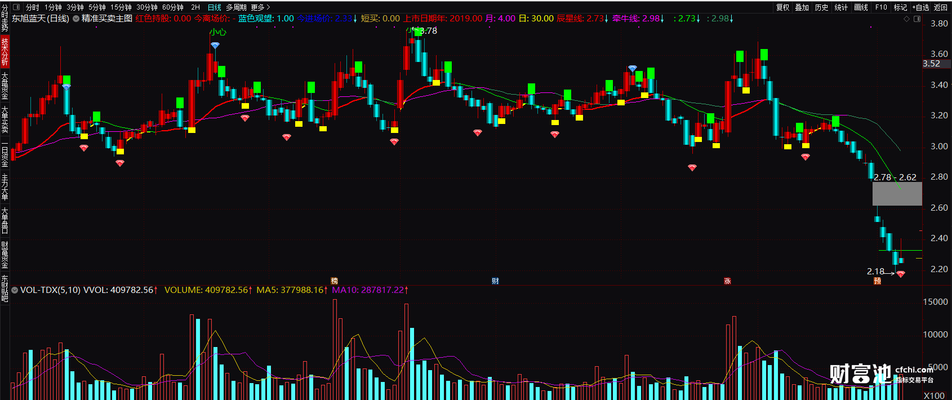Open the 财富资金 side tab
Image resolution: width=952 pixels, height=400 pixels.
pyautogui.click(x=5, y=255)
